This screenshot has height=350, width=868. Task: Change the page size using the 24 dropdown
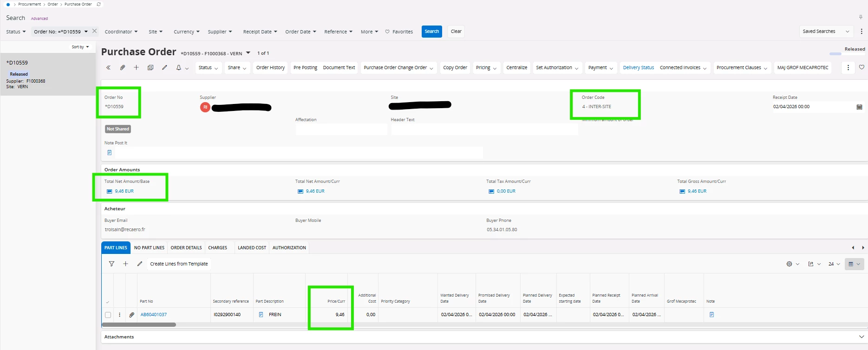point(834,264)
